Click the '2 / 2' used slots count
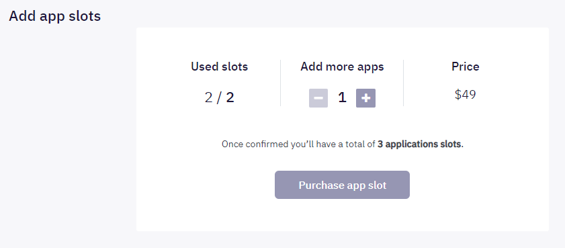This screenshot has height=248, width=565. tap(220, 97)
